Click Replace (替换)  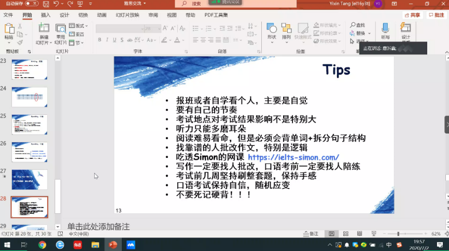tap(360, 33)
